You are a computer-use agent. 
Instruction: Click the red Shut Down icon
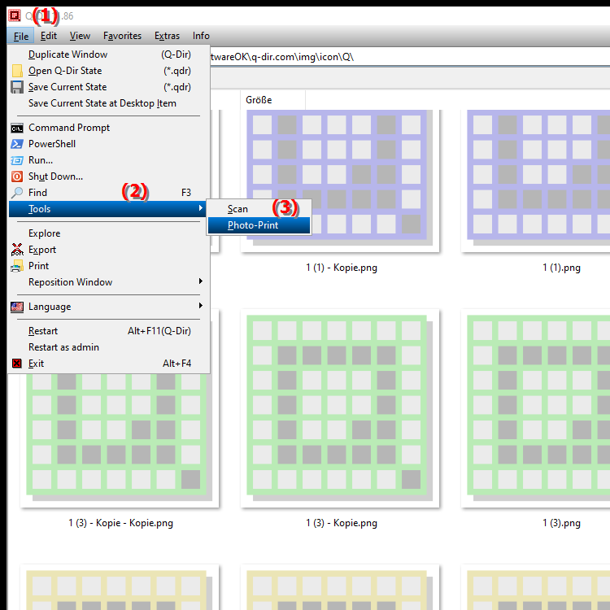coord(17,176)
